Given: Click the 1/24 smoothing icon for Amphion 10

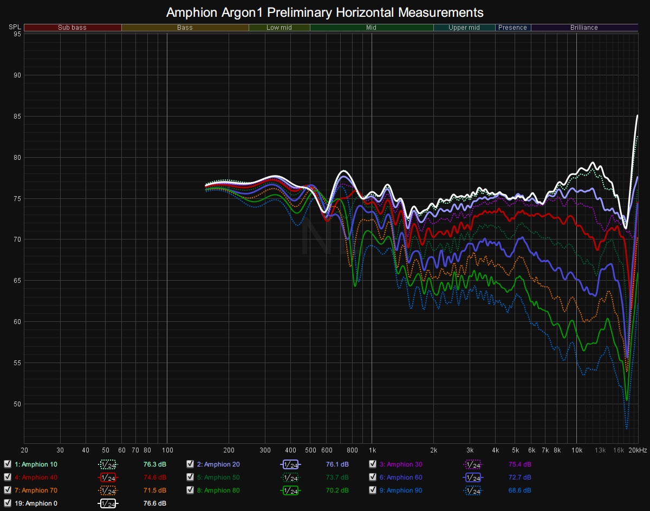Looking at the screenshot, I should tap(108, 464).
